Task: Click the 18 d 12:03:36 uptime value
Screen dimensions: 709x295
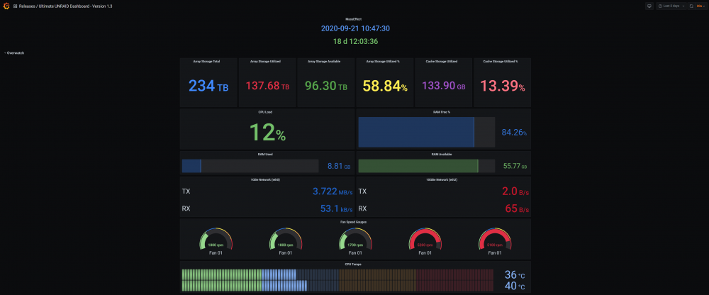Action: pyautogui.click(x=355, y=41)
